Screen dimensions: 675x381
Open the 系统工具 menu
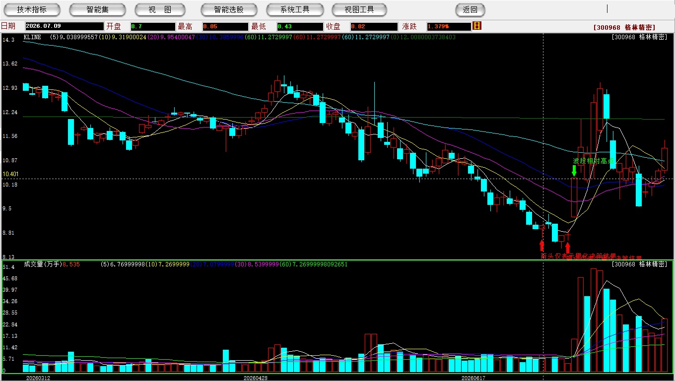click(x=295, y=9)
